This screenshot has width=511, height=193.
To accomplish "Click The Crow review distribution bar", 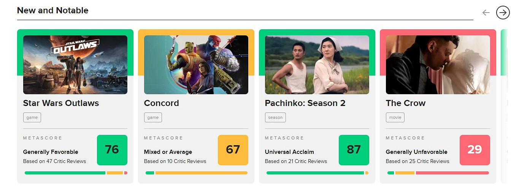I will 438,173.
